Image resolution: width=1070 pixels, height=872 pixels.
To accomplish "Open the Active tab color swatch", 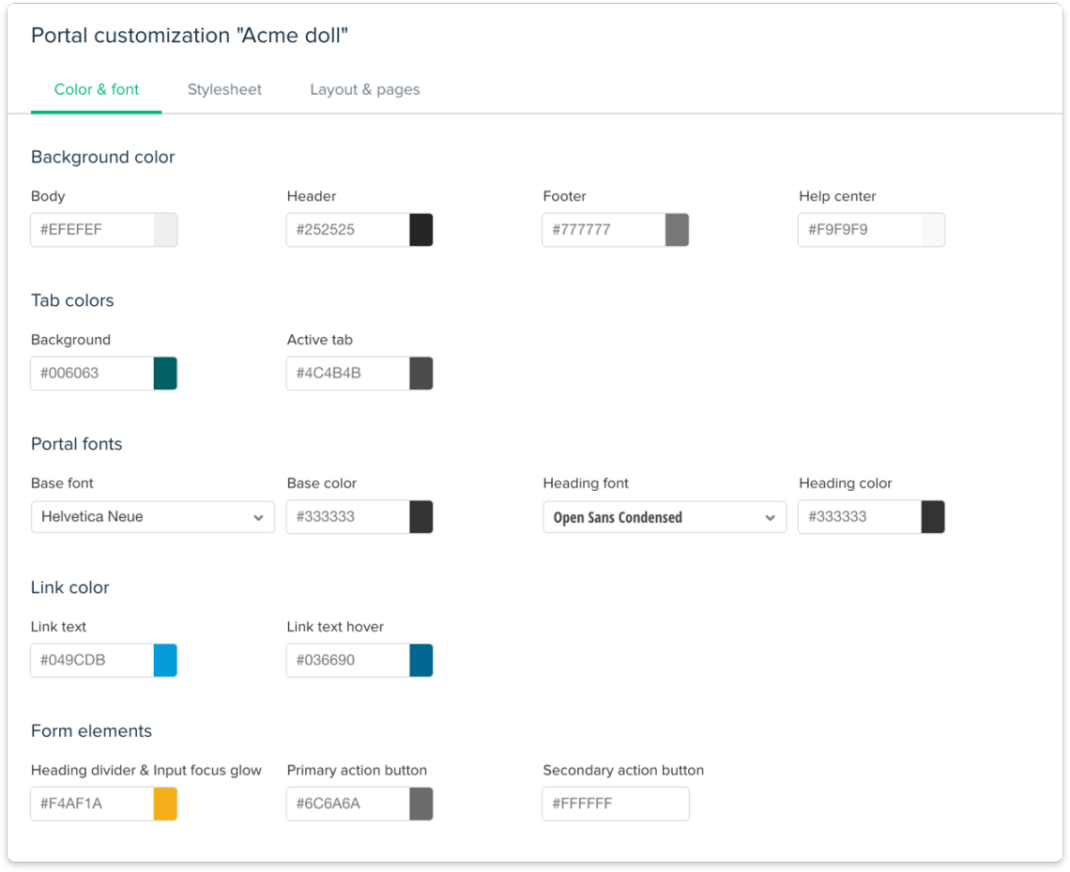I will [x=421, y=373].
